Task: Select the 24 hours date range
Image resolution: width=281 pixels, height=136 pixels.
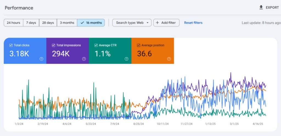Action: (x=13, y=23)
